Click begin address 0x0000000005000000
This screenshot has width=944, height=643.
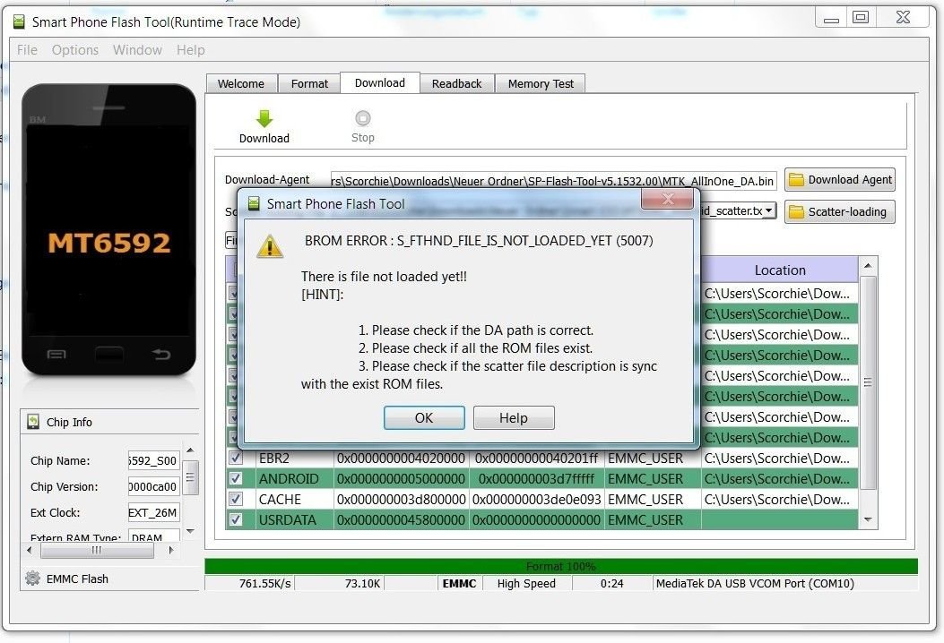click(401, 479)
